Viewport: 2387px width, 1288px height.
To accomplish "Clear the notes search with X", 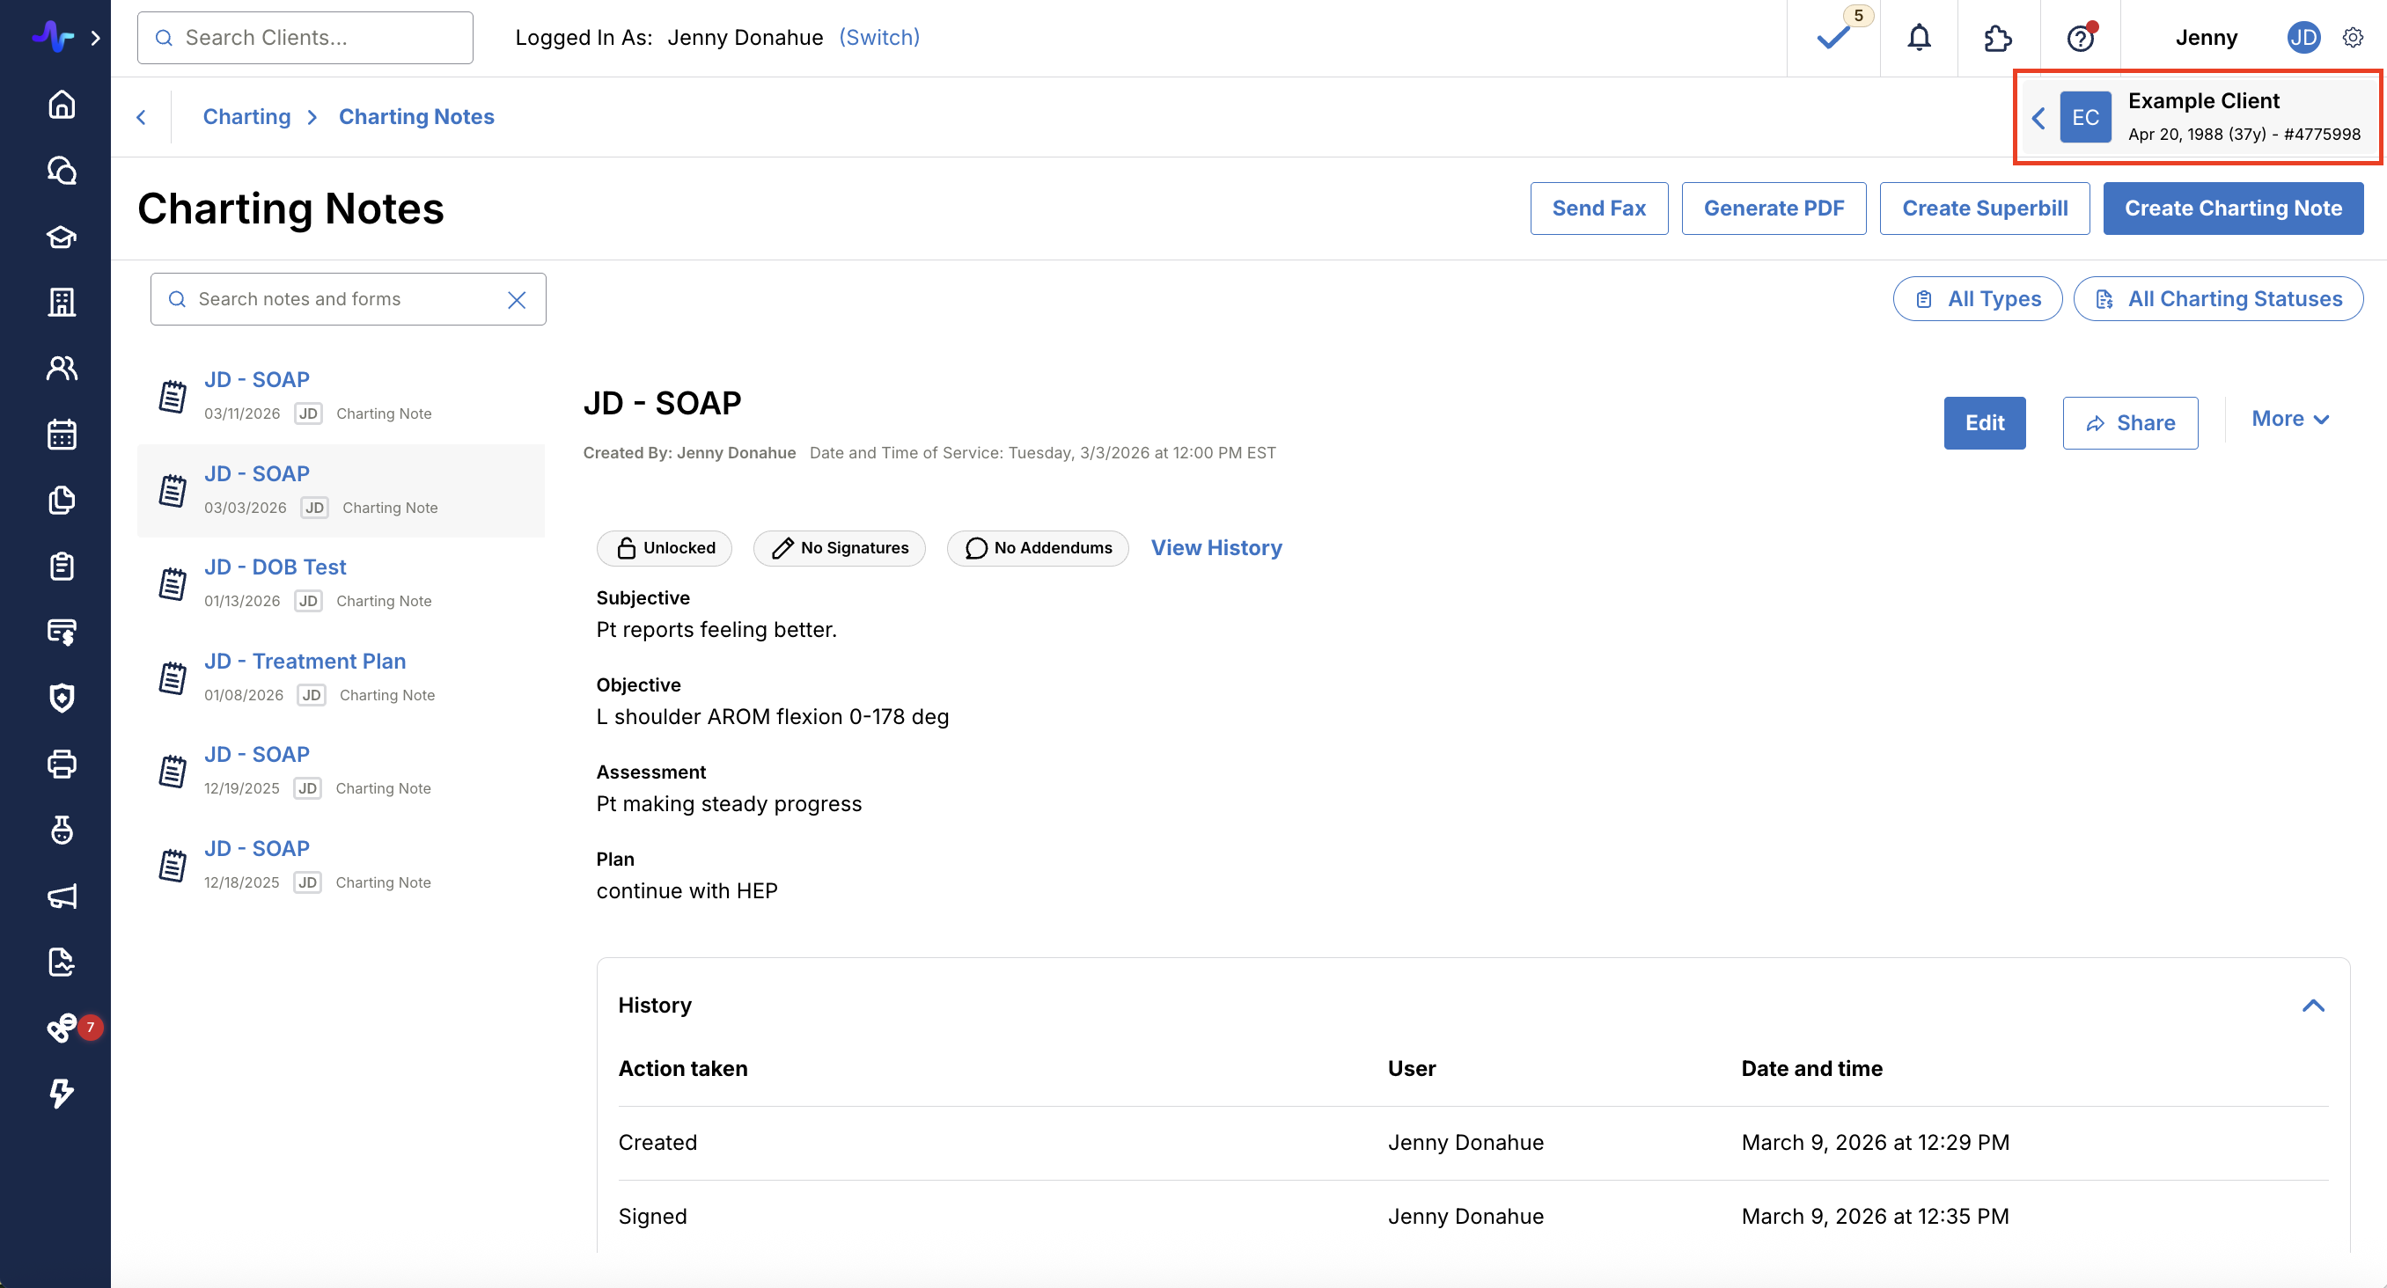I will pos(517,300).
